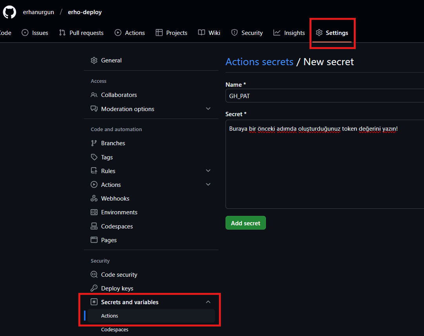
Task: Open the Security tab in top nav
Action: click(x=247, y=33)
